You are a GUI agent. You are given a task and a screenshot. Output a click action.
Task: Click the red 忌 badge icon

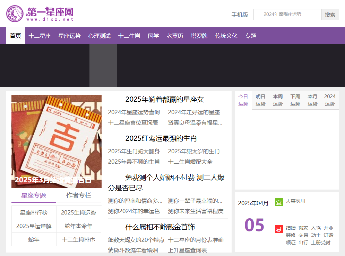click(x=279, y=229)
